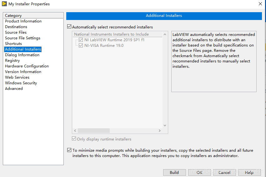Open the Dialog Information category

click(x=22, y=55)
